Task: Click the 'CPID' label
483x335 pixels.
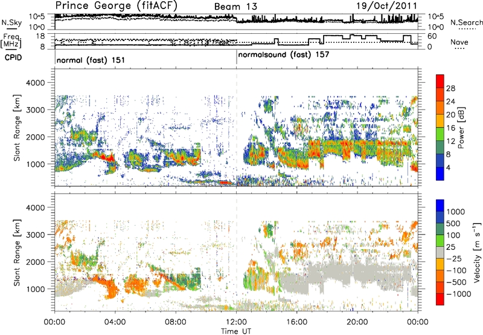Action: [x=13, y=57]
